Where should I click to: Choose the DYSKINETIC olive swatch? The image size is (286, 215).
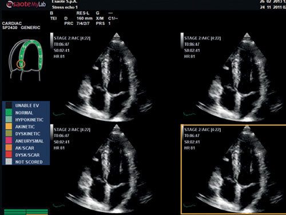9,134
